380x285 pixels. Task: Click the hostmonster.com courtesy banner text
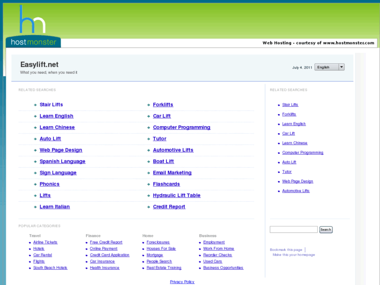coord(318,43)
